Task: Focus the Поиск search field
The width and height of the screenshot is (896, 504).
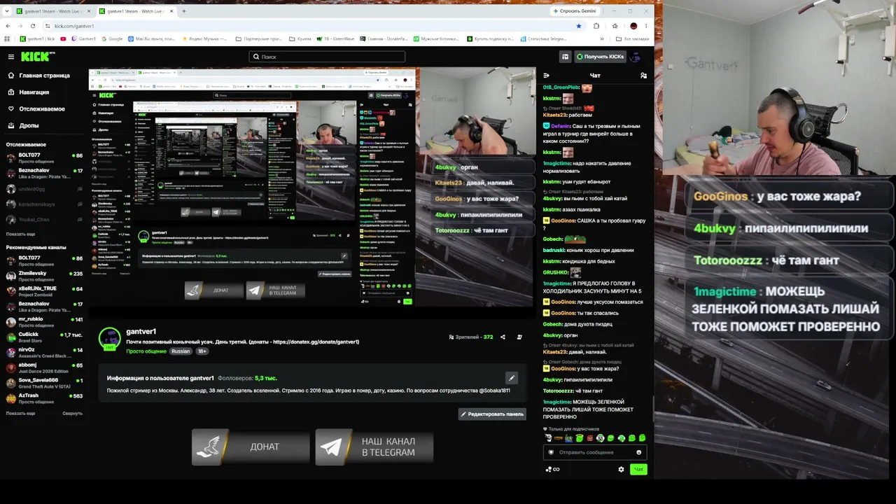Action: [x=327, y=57]
